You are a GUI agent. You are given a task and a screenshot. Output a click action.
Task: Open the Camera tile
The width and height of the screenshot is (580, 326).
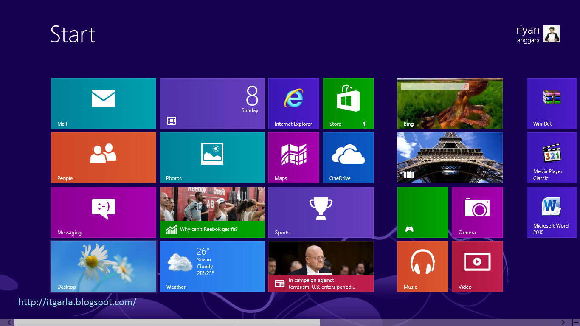point(477,212)
